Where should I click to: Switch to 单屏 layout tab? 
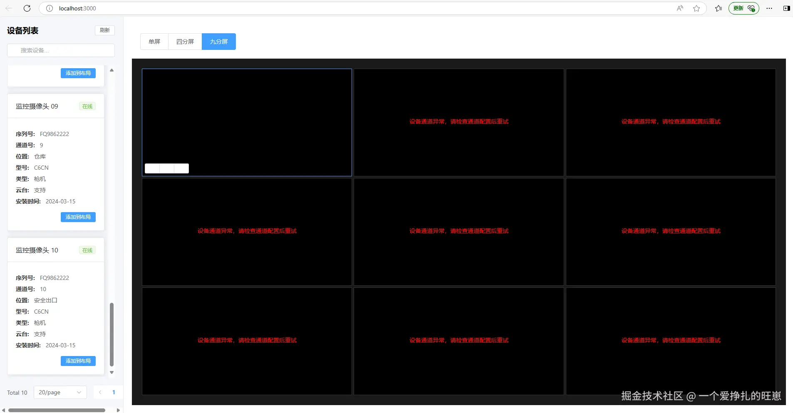click(x=154, y=42)
